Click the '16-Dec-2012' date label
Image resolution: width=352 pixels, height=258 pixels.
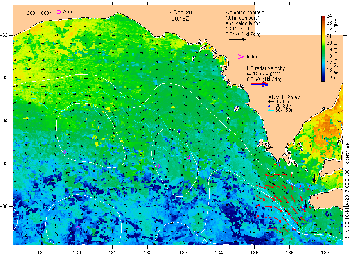tap(182, 13)
